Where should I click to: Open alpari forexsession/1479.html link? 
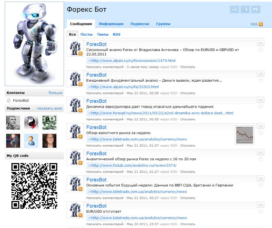(x=133, y=60)
